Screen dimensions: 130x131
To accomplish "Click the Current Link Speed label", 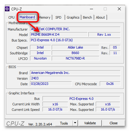I will tap(26, 110).
